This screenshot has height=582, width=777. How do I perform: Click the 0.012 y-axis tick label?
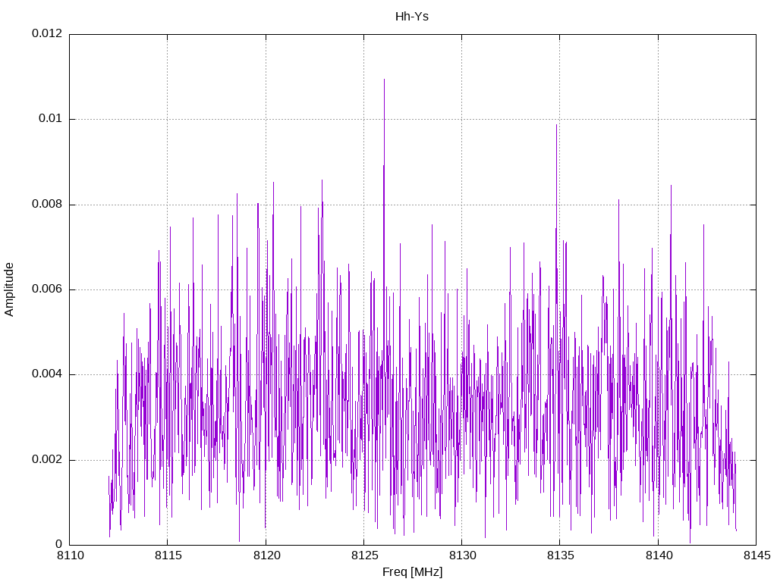[x=47, y=33]
